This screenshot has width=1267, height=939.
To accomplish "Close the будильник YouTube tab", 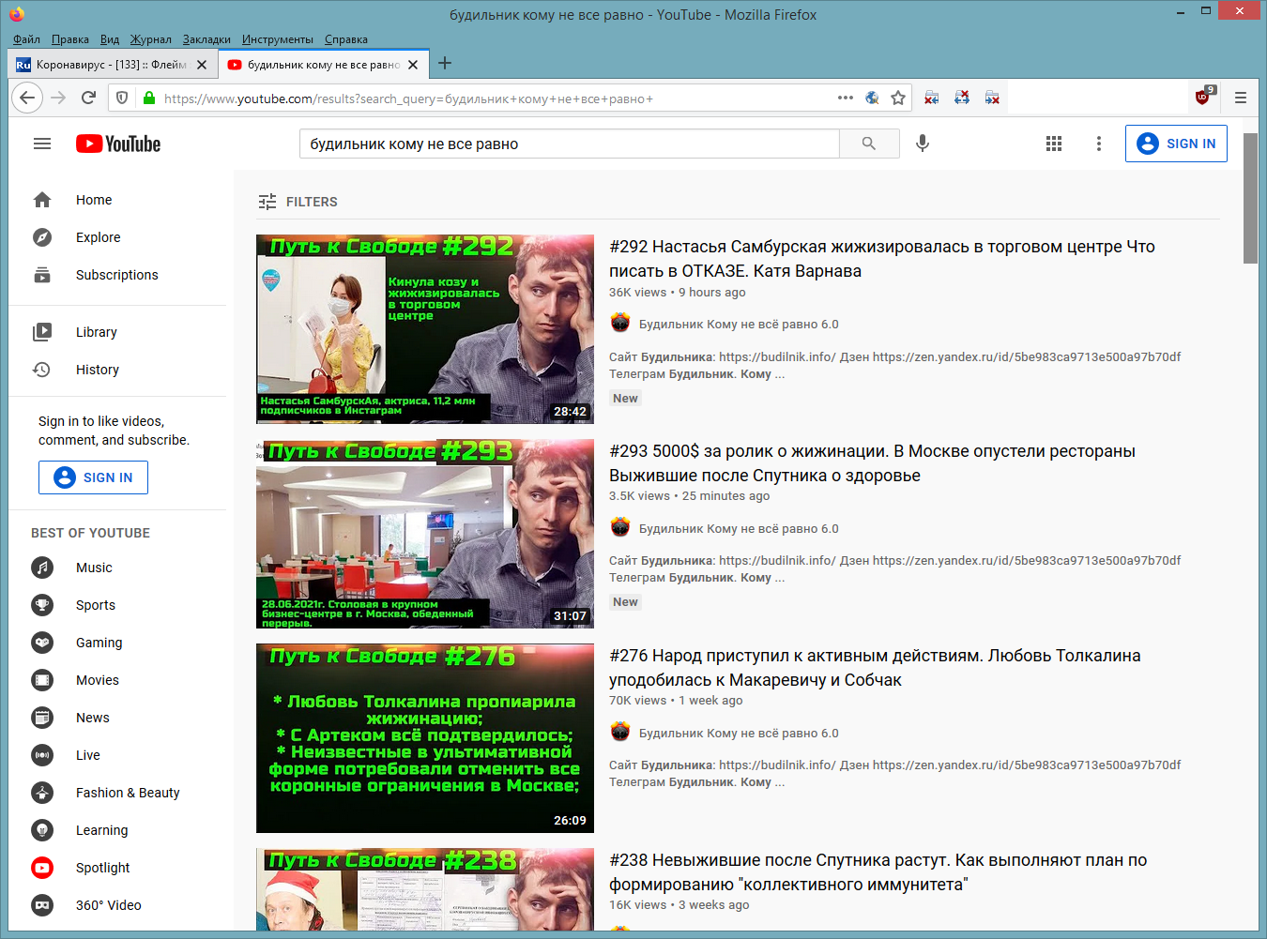I will (413, 65).
